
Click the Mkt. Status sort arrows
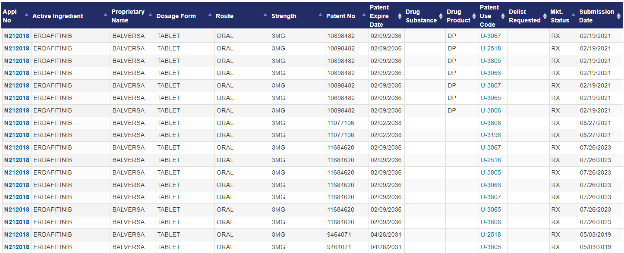tap(573, 16)
